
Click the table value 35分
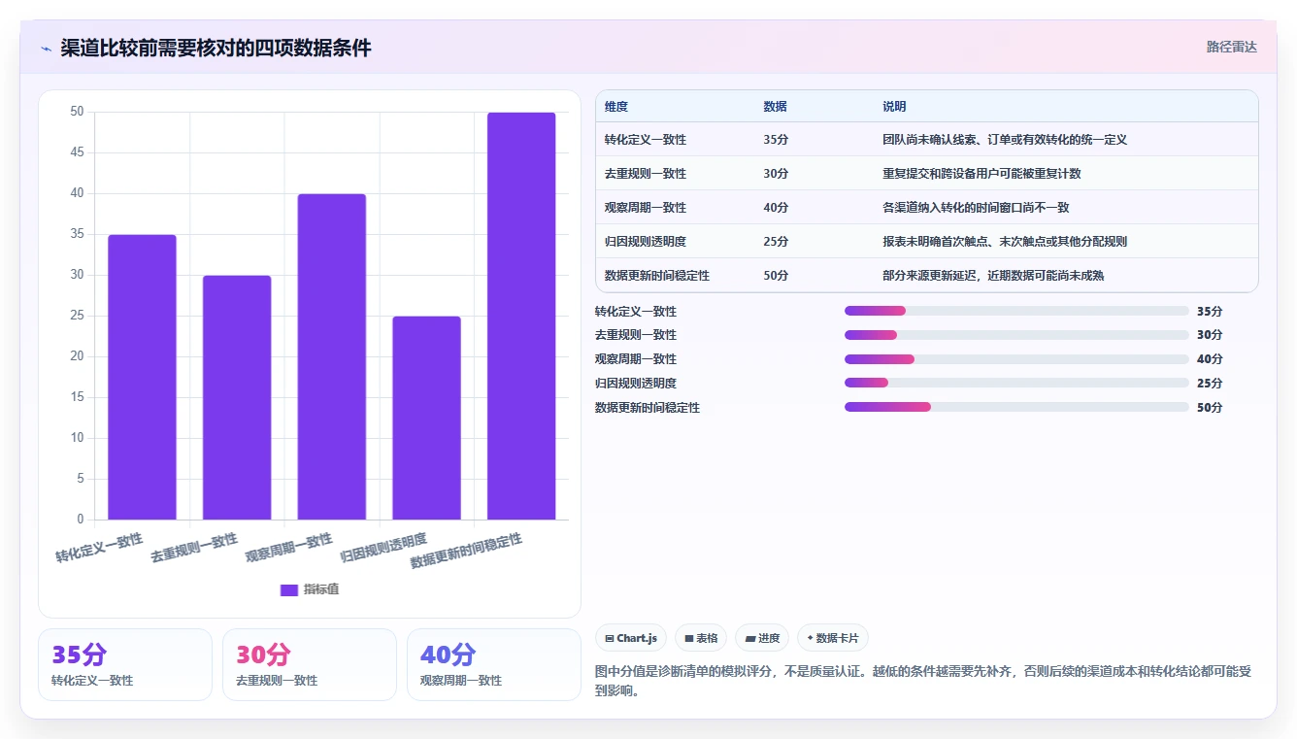[776, 140]
